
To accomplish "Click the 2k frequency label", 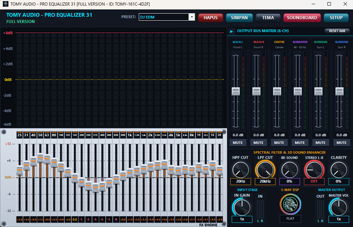I will point(150,135).
